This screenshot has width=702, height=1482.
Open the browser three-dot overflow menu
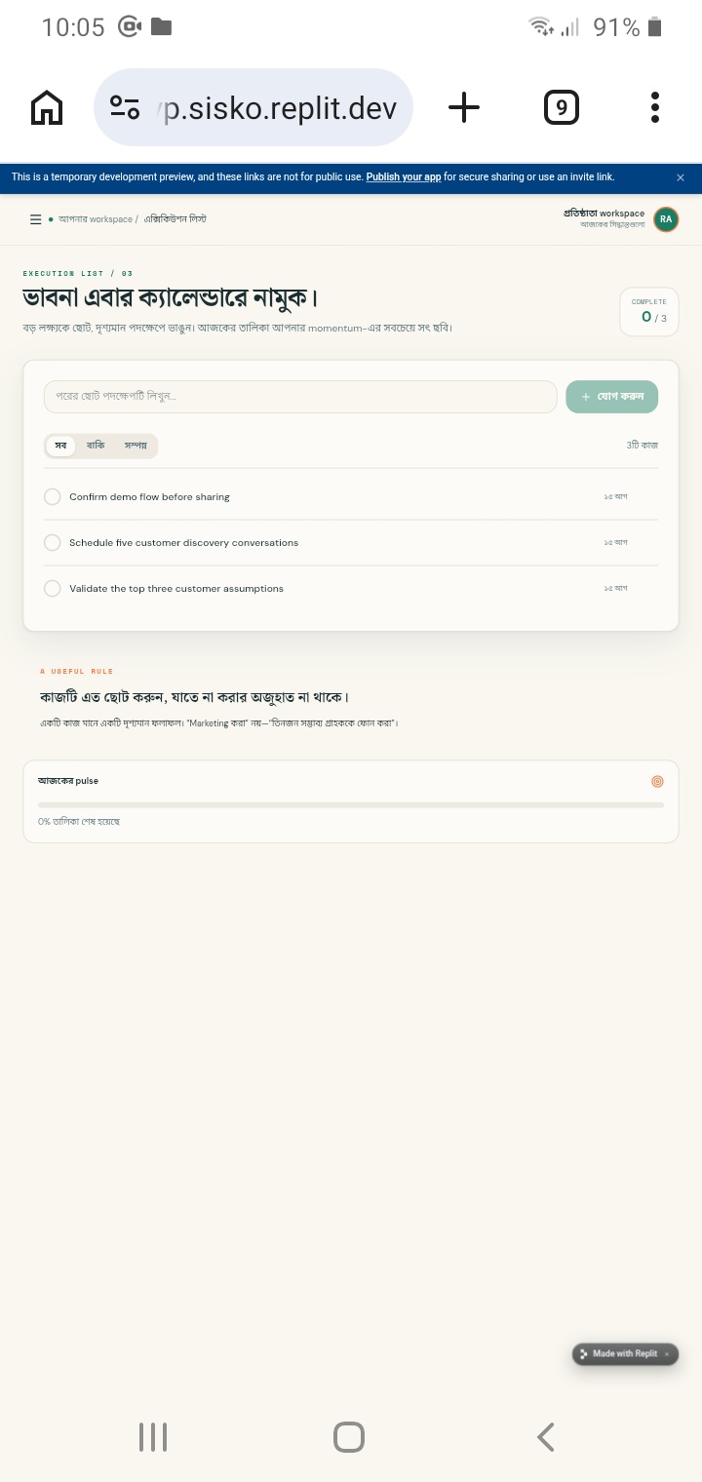click(655, 107)
